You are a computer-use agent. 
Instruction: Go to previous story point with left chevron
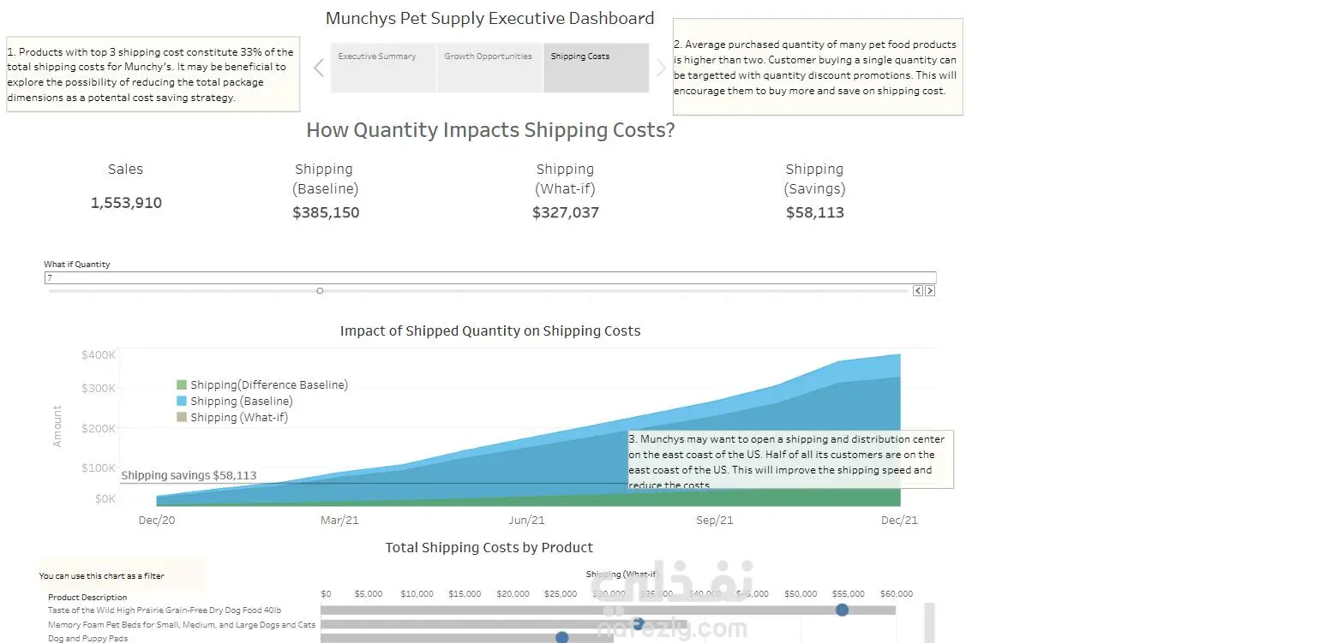coord(319,68)
